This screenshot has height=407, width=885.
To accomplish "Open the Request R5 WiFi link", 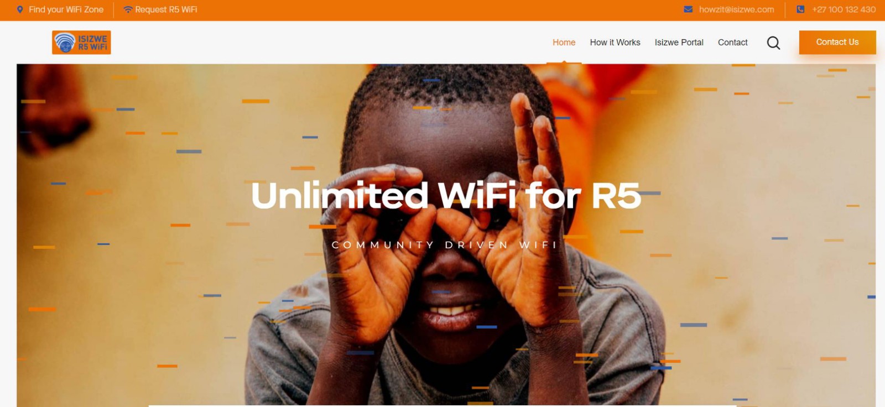I will [166, 9].
